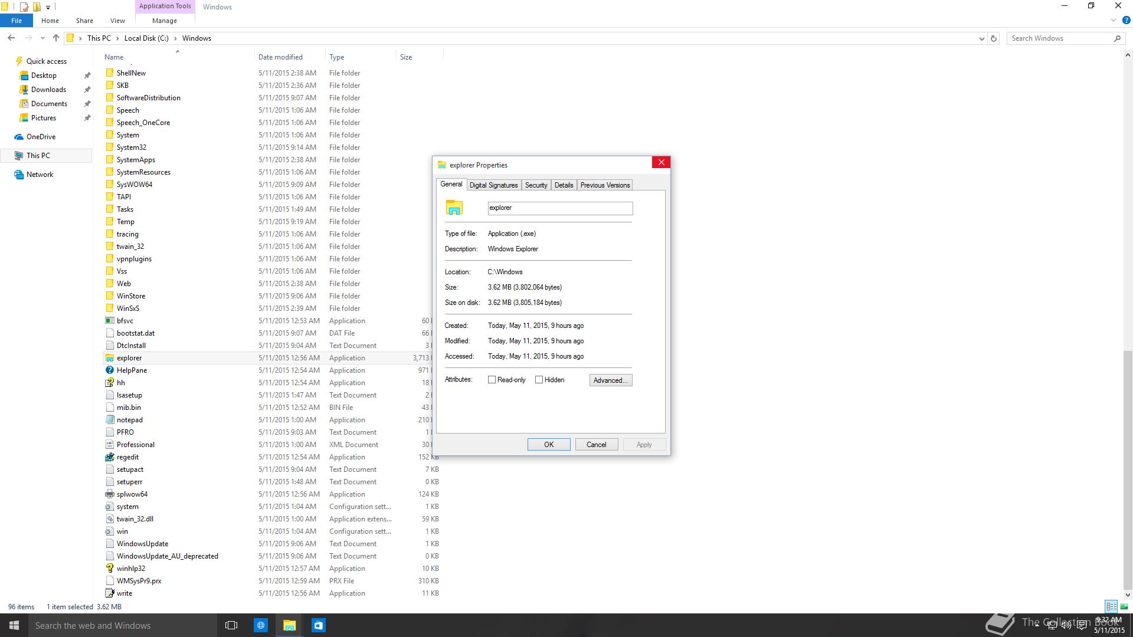This screenshot has height=637, width=1133.
Task: Click the explorer filename text field
Action: coord(560,208)
